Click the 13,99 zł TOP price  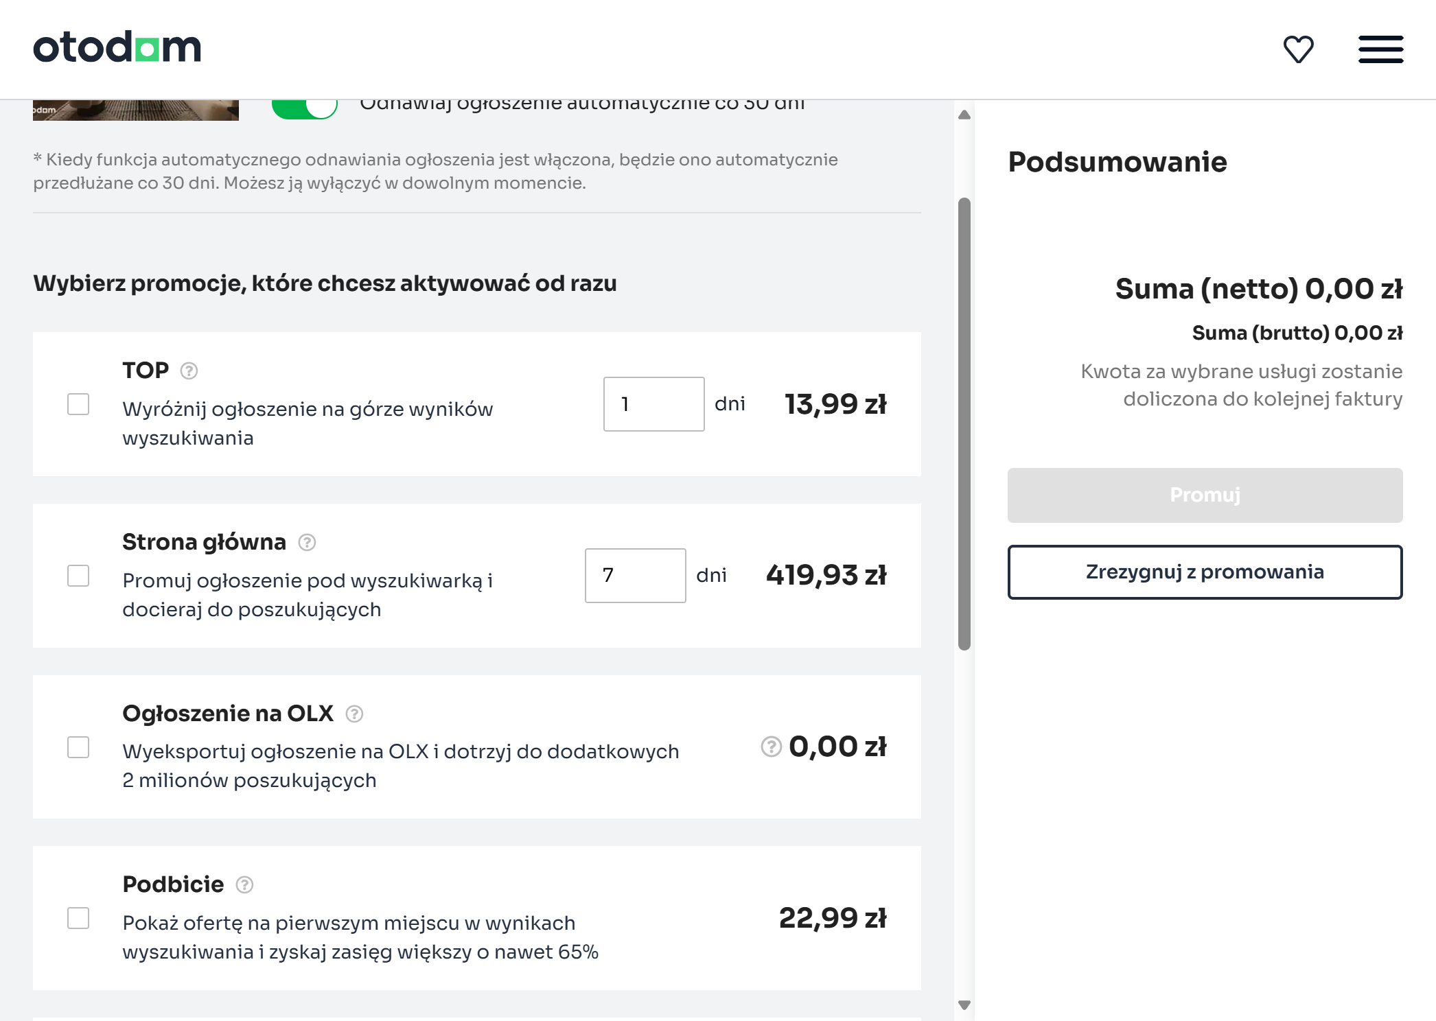(835, 404)
